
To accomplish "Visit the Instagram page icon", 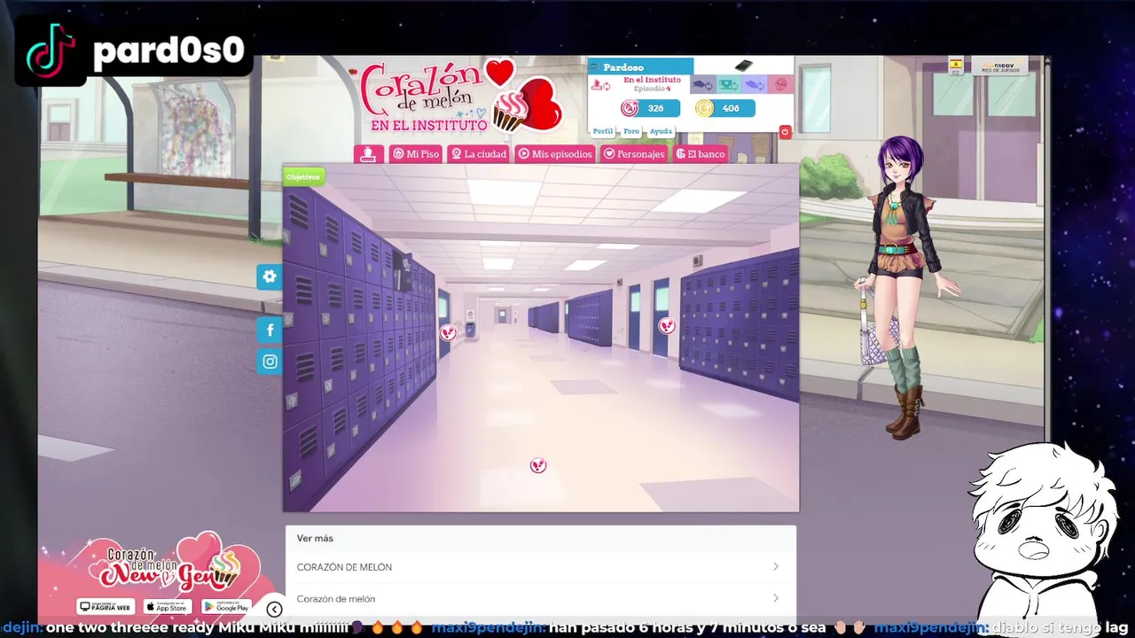I will (x=270, y=362).
